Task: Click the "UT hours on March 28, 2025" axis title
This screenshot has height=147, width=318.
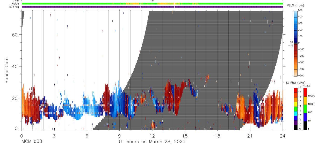Action: 152,142
